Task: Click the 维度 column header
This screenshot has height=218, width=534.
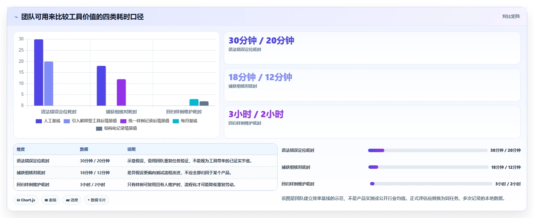Action: coord(21,149)
